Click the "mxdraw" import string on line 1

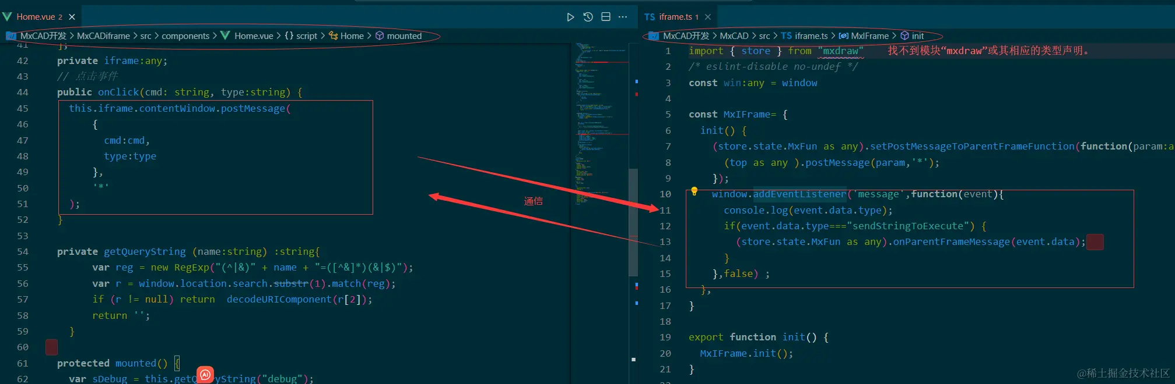[x=840, y=51]
